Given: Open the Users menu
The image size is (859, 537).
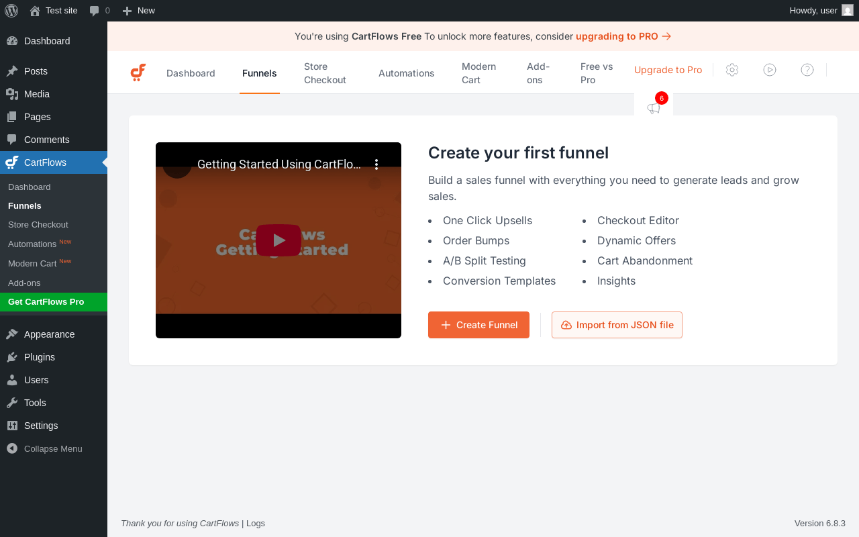Looking at the screenshot, I should [54, 380].
